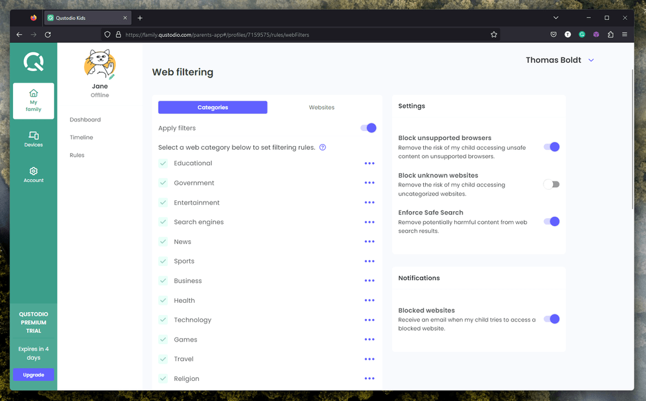Open News category options dots
This screenshot has width=646, height=401.
click(x=370, y=242)
